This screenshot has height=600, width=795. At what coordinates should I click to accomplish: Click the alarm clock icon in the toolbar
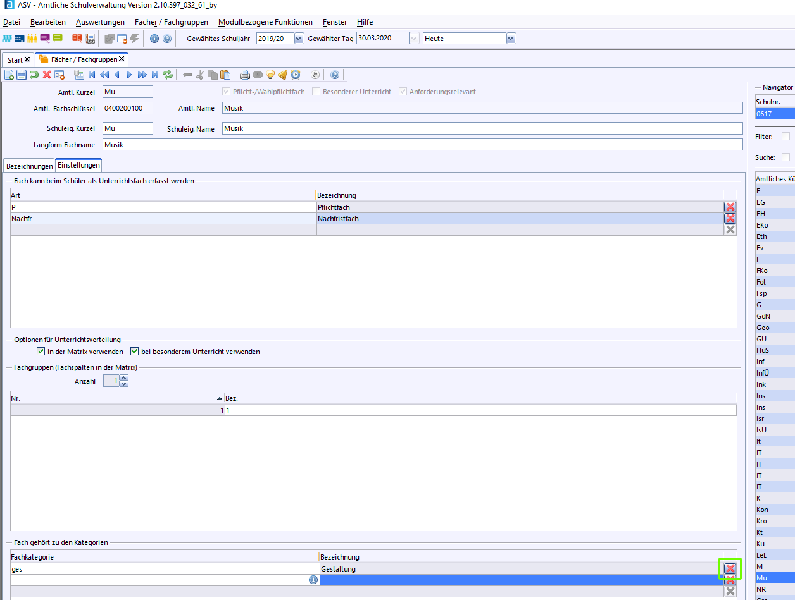pyautogui.click(x=296, y=75)
